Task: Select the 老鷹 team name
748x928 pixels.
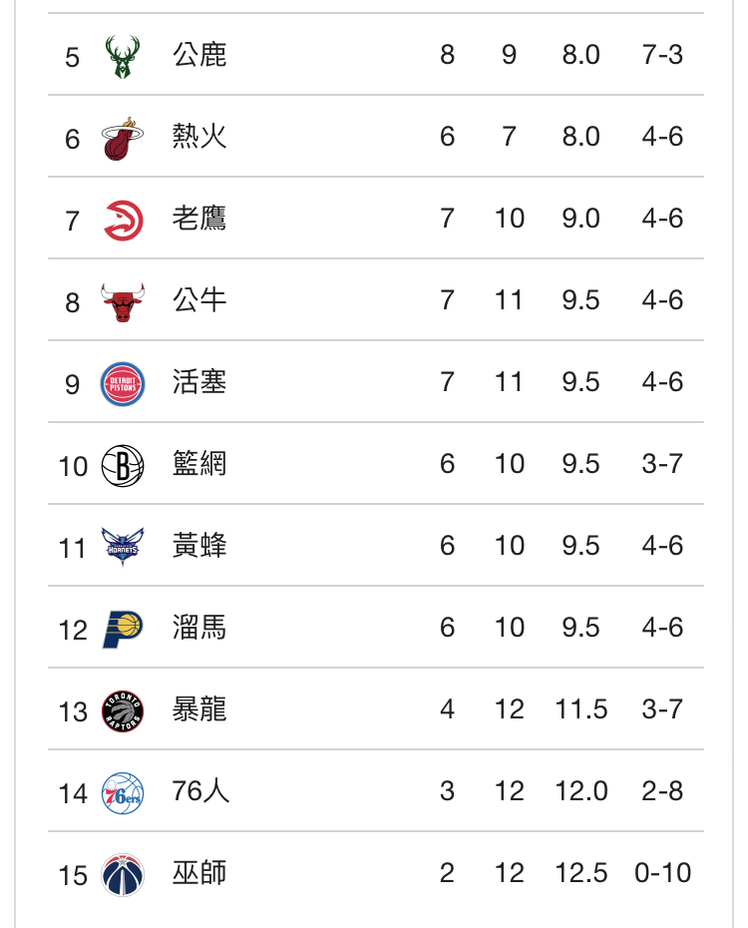Action: point(199,218)
